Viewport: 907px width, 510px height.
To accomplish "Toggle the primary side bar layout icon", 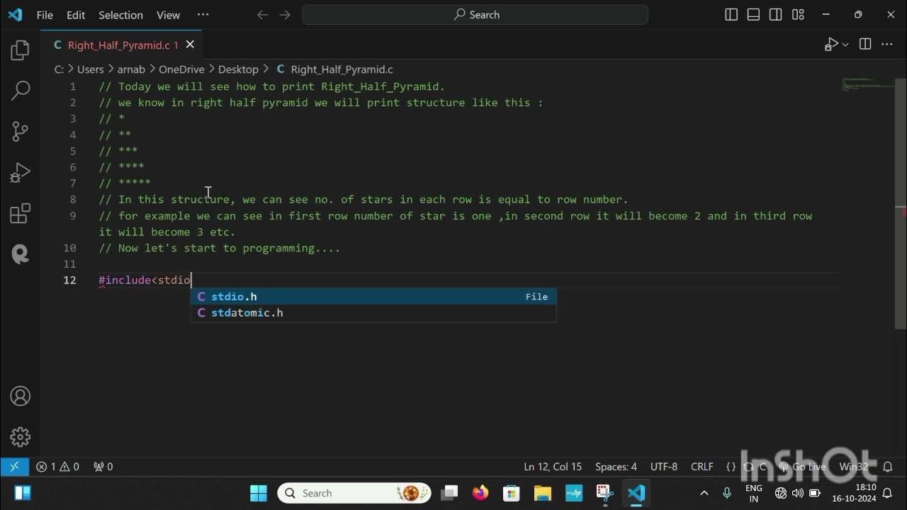I will (x=731, y=14).
